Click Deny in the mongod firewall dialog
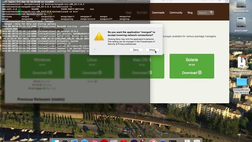The image size is (252, 142). pyautogui.click(x=136, y=50)
